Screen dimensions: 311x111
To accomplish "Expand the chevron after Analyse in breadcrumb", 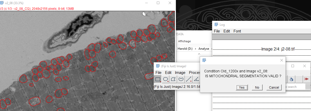I will 212,48.
